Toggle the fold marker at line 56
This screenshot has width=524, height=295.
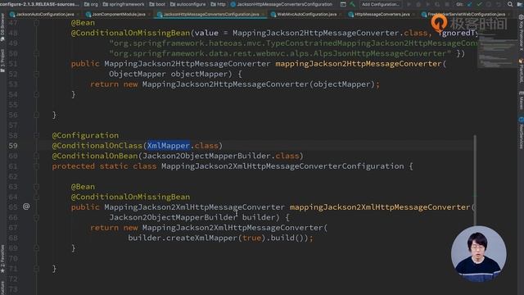coord(36,115)
